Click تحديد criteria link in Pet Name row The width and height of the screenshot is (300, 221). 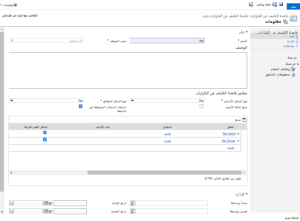pyautogui.click(x=168, y=134)
